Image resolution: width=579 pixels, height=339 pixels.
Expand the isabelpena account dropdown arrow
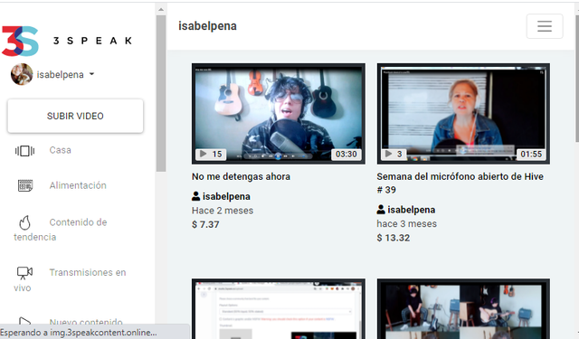91,74
